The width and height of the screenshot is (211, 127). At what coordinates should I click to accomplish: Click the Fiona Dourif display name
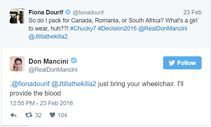[x=46, y=12]
